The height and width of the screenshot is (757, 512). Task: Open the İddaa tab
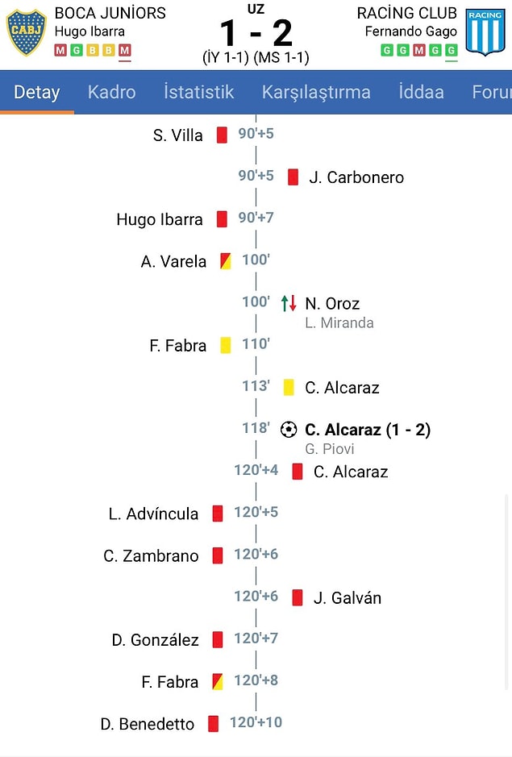pos(421,92)
